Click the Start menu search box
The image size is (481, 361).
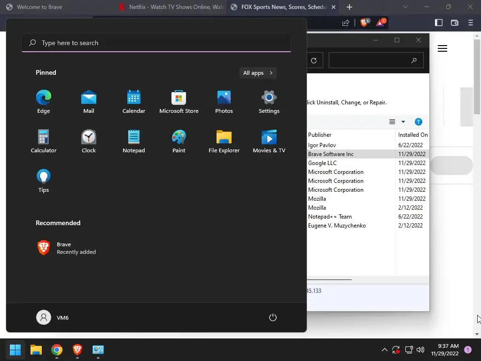[156, 43]
